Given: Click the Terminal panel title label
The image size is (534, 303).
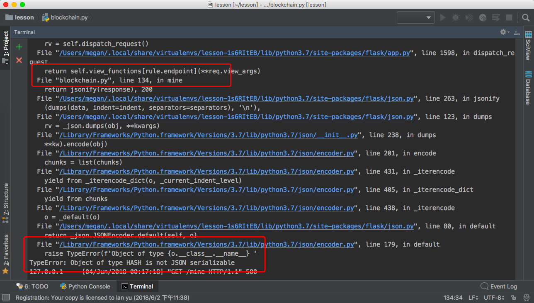Looking at the screenshot, I should (24, 32).
